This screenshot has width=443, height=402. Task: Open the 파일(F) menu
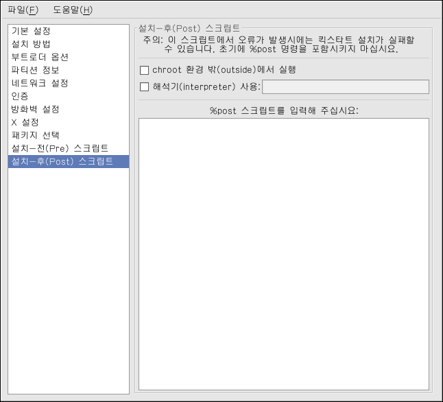[23, 10]
